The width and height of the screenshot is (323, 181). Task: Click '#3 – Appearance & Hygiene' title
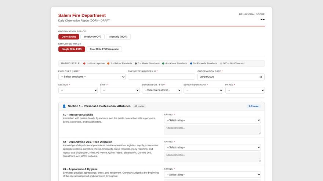tap(80, 169)
